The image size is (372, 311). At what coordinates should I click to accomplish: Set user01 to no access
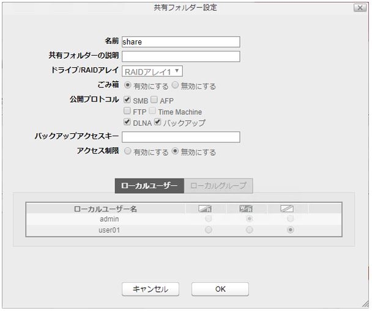click(x=291, y=230)
